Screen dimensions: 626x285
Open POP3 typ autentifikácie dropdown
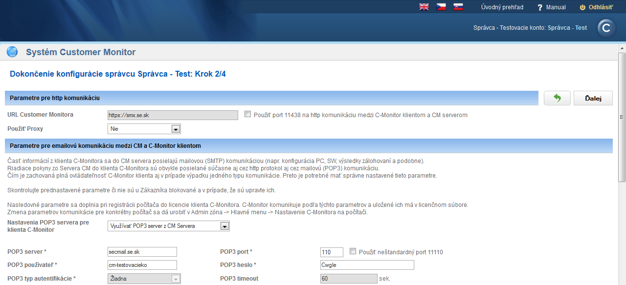144,279
